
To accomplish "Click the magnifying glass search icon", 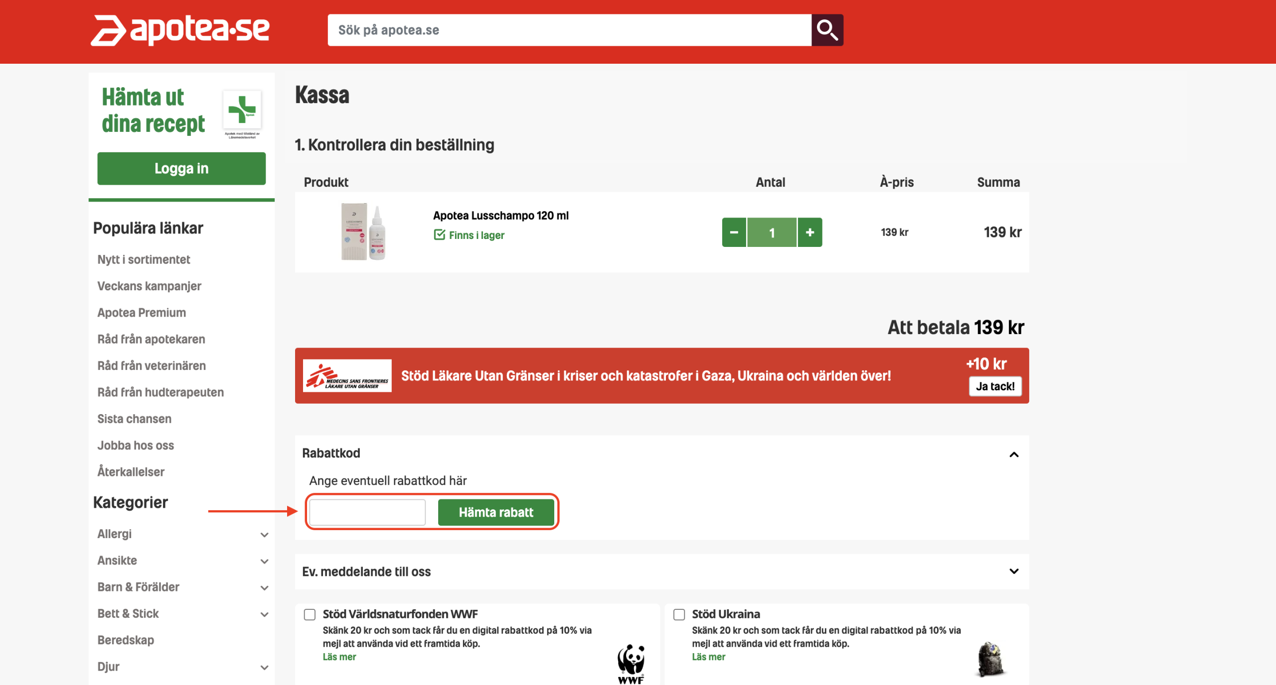I will pyautogui.click(x=827, y=30).
